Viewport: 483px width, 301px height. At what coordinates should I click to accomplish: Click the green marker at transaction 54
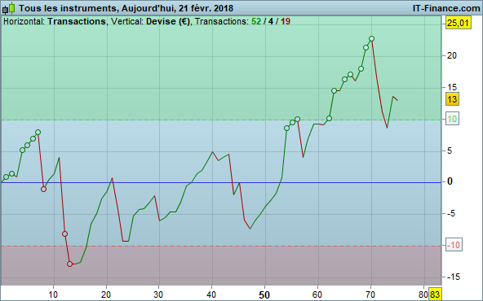[x=287, y=129]
